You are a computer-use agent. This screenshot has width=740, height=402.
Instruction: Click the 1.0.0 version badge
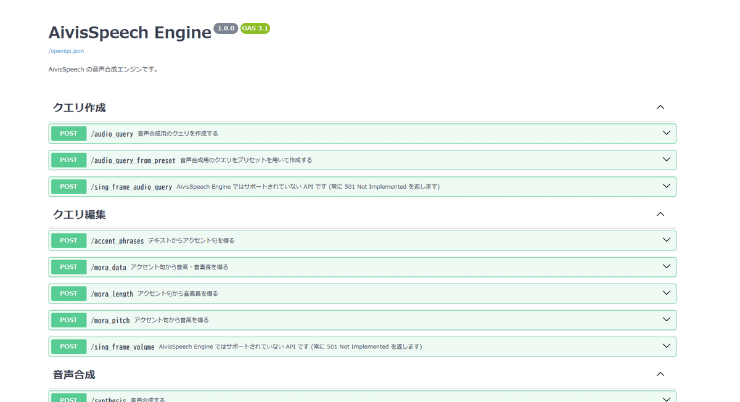(226, 28)
